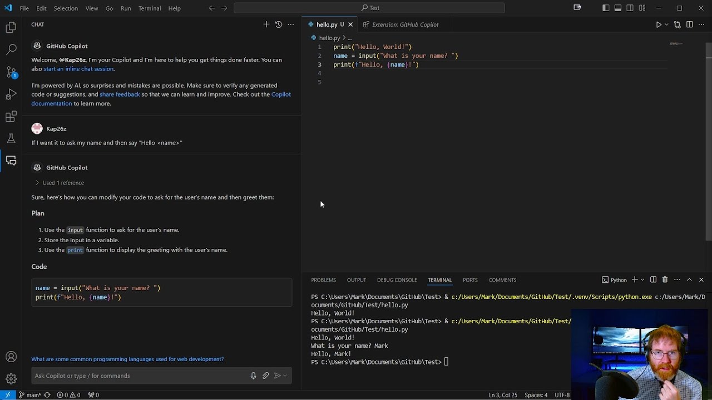The height and width of the screenshot is (400, 712).
Task: Expand the breadcrumb ellipsis after hello.py
Action: click(349, 38)
